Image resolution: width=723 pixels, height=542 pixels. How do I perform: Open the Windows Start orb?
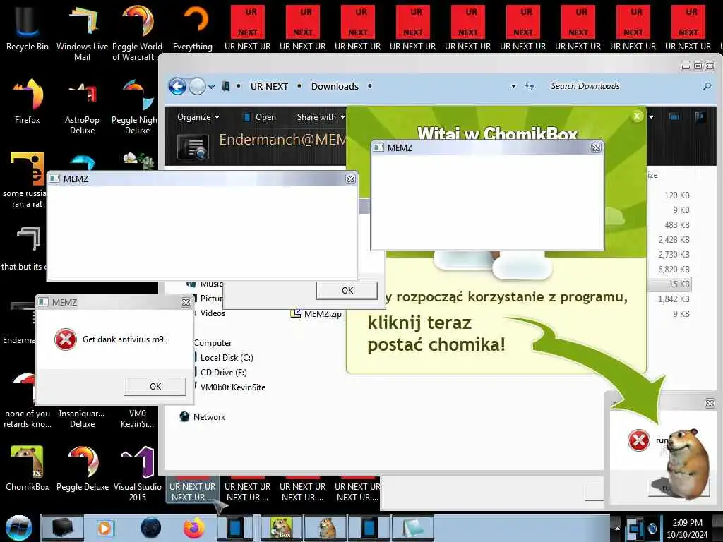(x=18, y=528)
